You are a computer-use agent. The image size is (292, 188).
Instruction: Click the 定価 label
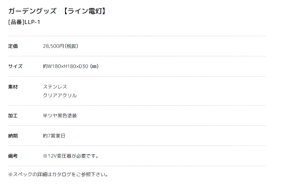[x=13, y=46]
